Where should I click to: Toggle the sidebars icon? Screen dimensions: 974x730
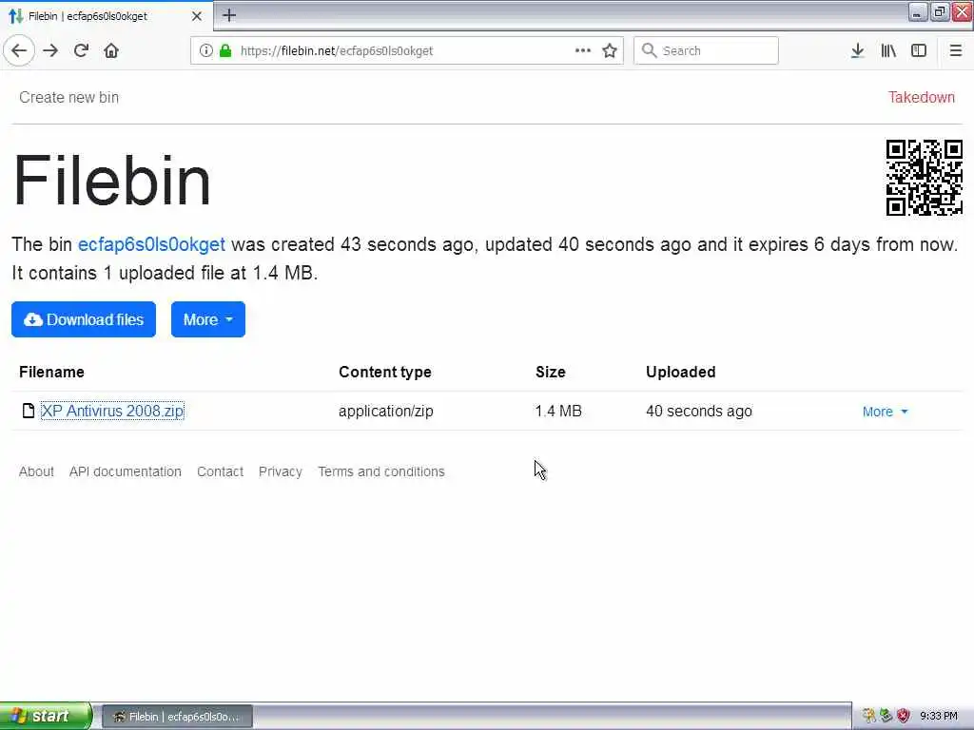919,51
